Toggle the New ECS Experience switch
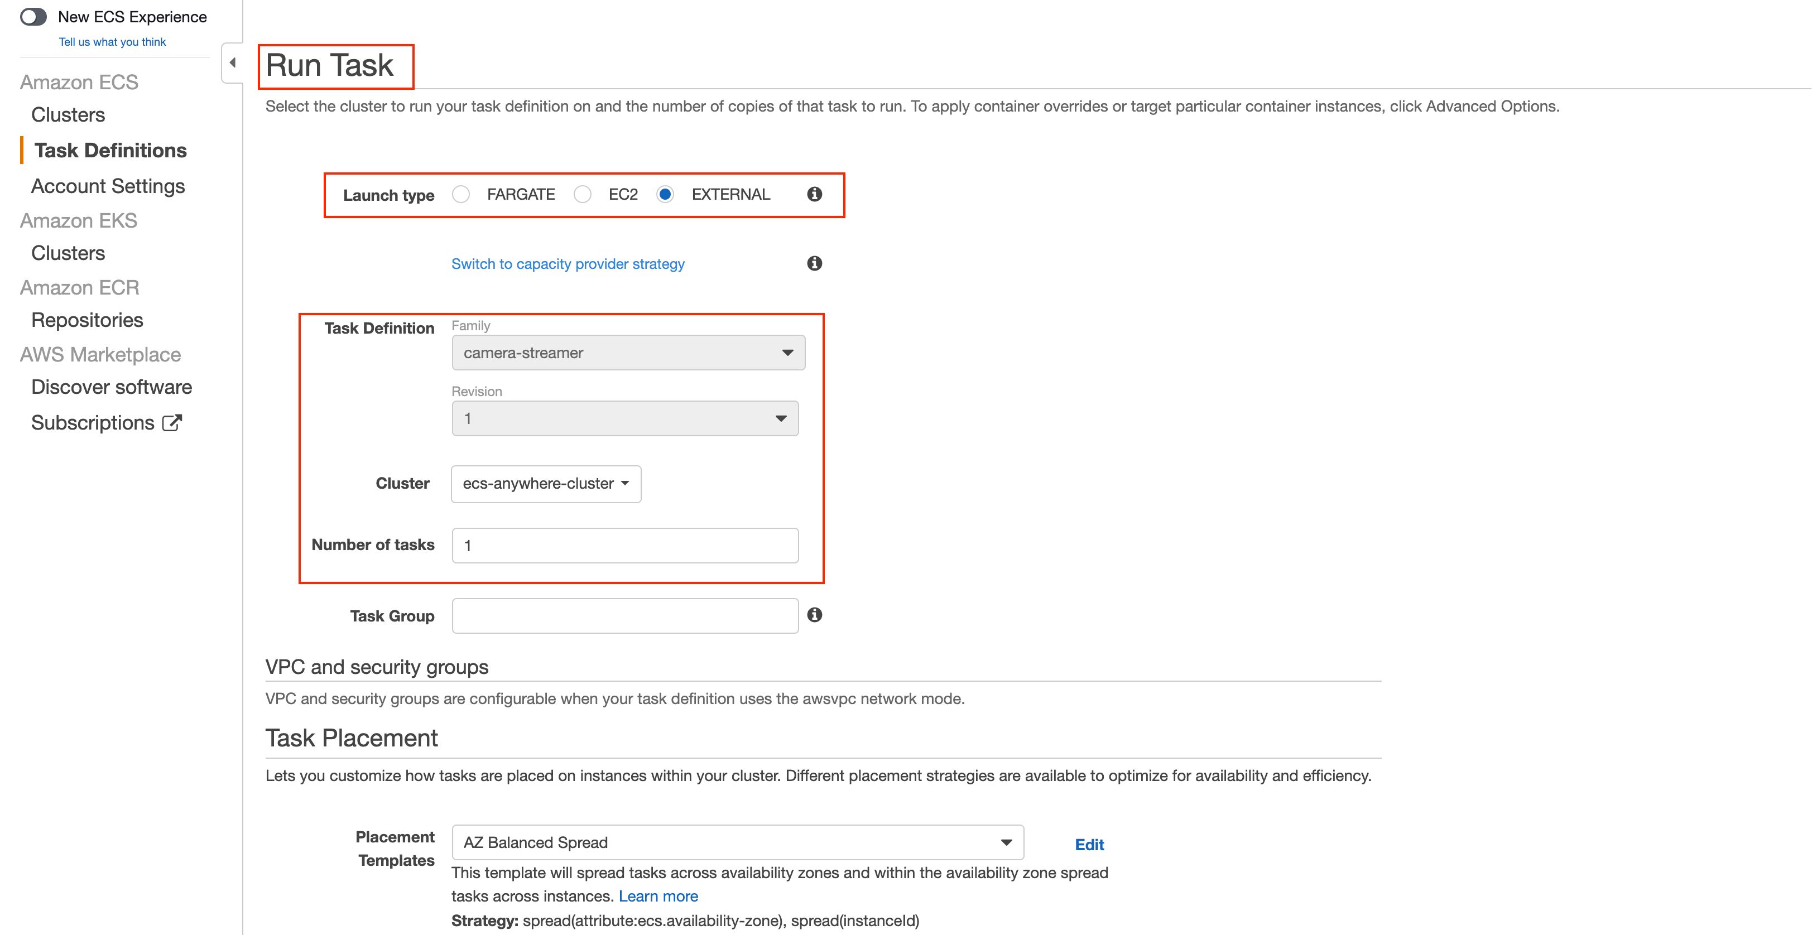This screenshot has height=935, width=1817. tap(33, 16)
